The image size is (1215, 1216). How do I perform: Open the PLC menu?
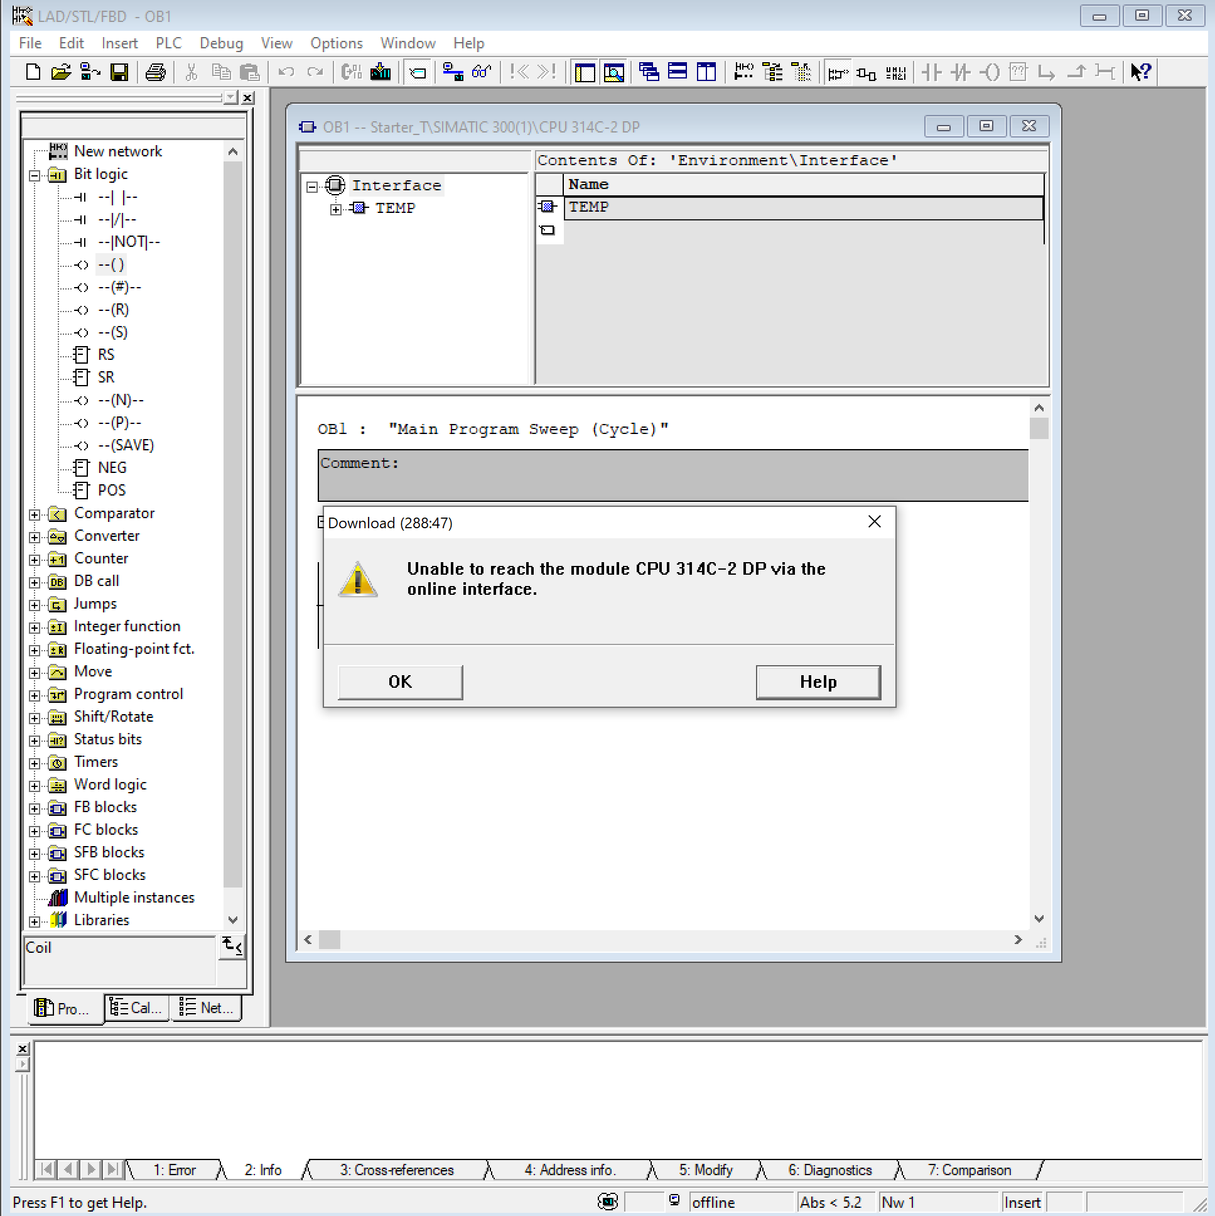pyautogui.click(x=169, y=43)
